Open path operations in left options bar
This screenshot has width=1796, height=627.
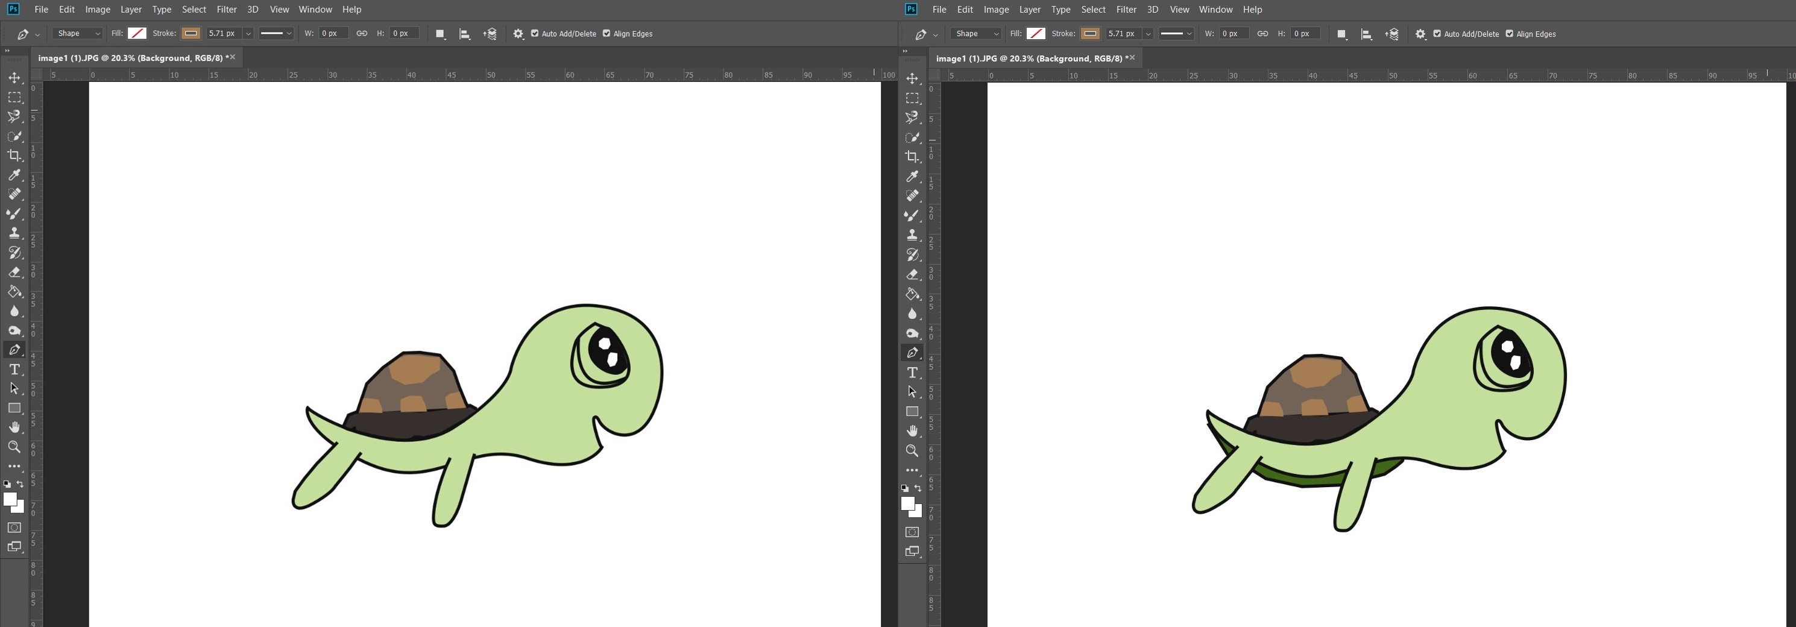point(440,34)
